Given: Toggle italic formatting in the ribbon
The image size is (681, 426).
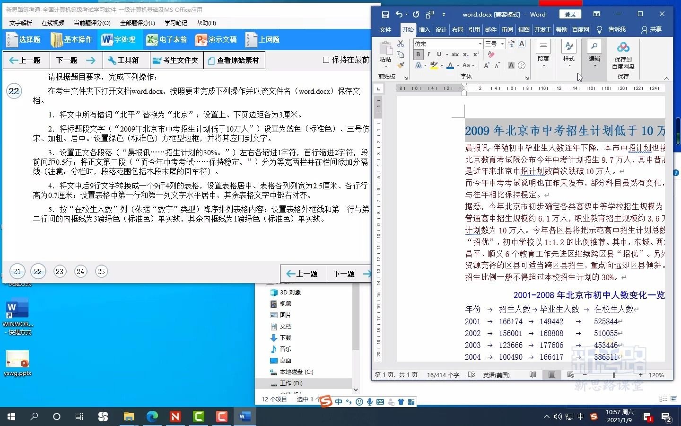Looking at the screenshot, I should point(428,54).
